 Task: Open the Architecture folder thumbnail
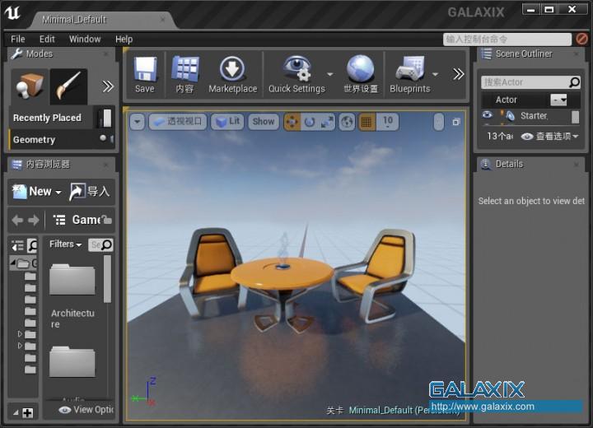pos(72,280)
